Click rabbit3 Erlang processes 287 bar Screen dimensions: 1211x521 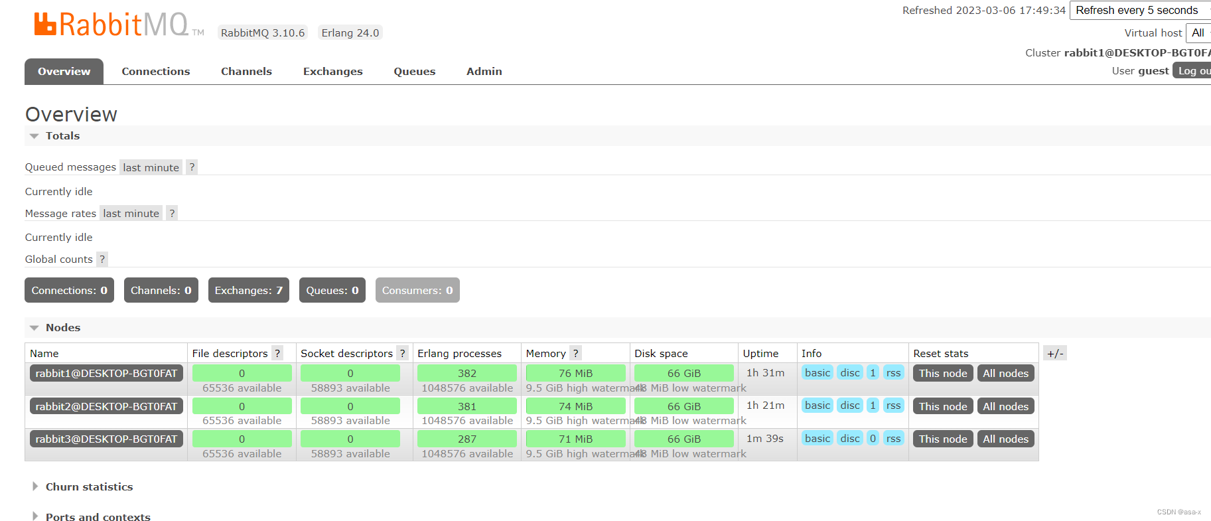(467, 439)
